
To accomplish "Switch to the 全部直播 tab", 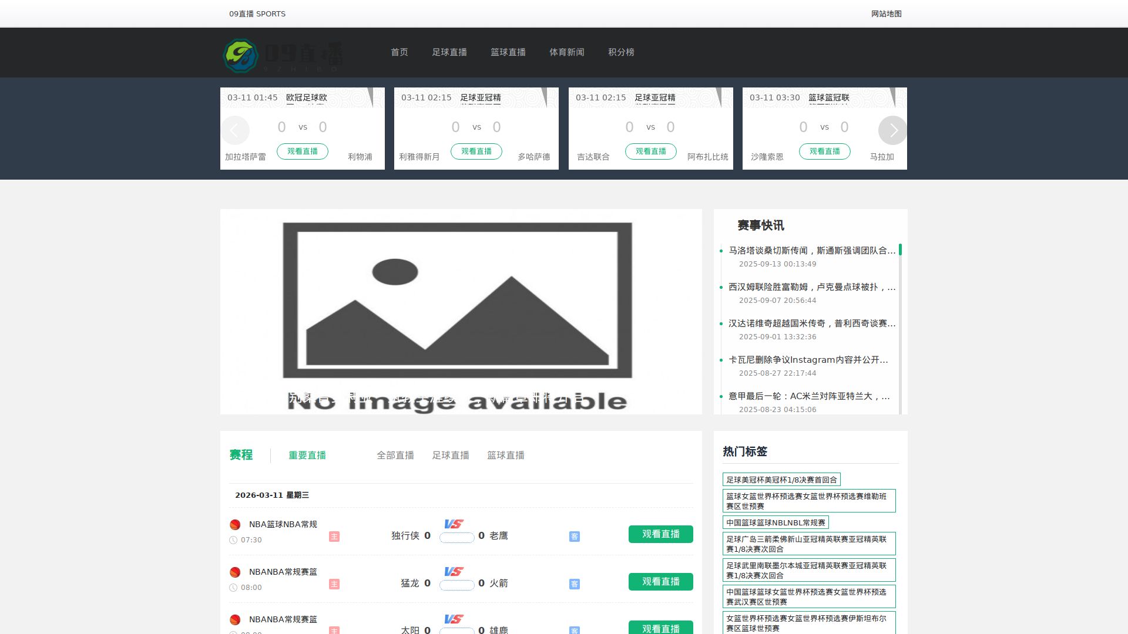I will (x=395, y=455).
